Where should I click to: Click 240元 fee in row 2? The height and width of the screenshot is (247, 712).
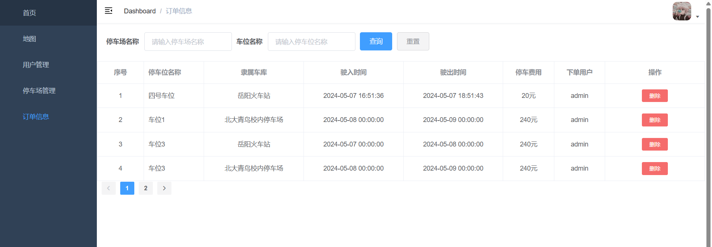coord(528,120)
